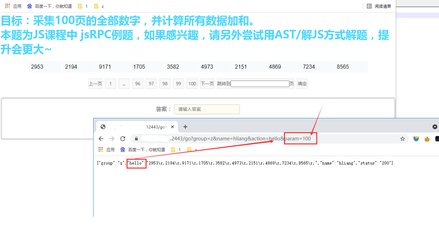Open the colorful bowl extension icon

(x=416, y=139)
